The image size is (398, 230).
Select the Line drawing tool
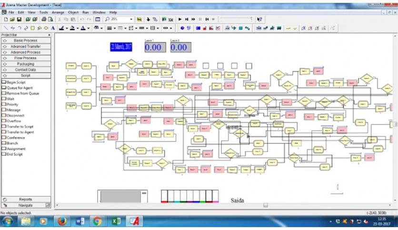(6, 28)
